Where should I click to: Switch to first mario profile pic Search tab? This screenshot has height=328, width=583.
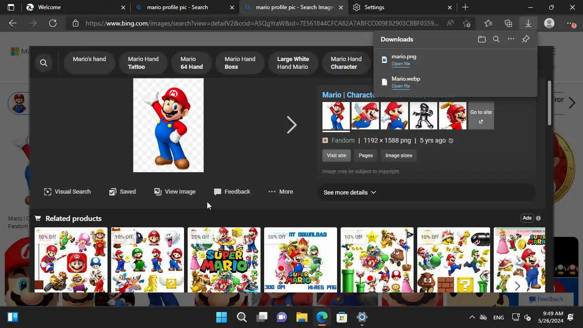tap(184, 7)
